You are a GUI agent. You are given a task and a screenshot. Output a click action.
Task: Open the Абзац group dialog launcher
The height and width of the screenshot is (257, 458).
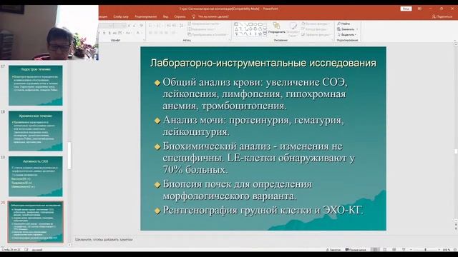(229, 40)
